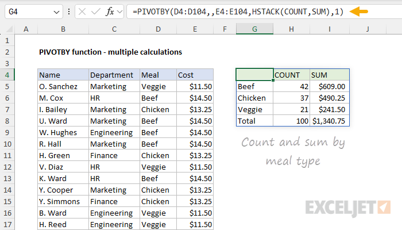Image resolution: width=402 pixels, height=230 pixels.
Task: Click the 'Department' header cell
Action: click(x=114, y=75)
